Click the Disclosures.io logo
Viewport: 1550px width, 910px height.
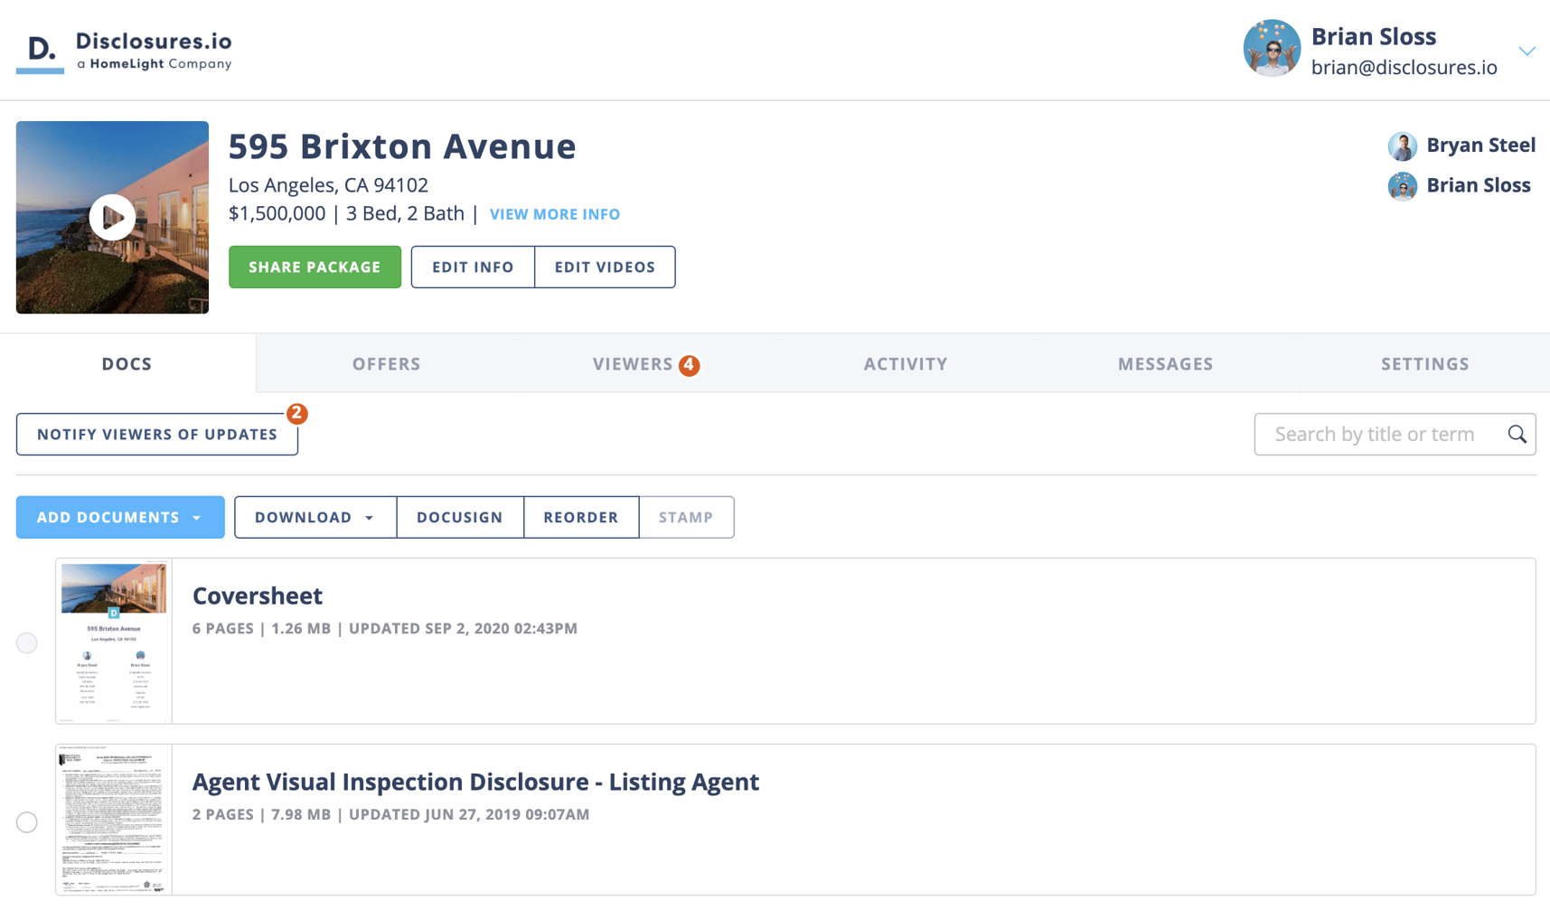click(x=124, y=48)
